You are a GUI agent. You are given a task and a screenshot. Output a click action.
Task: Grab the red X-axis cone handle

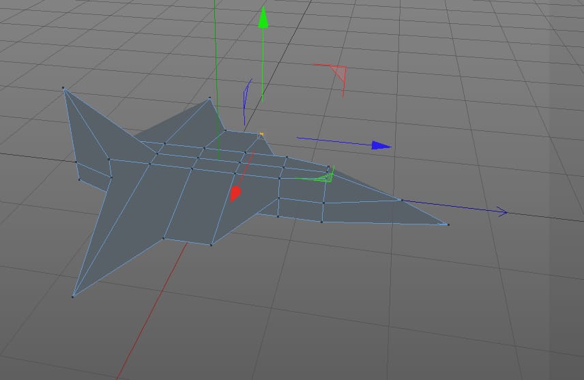(235, 194)
